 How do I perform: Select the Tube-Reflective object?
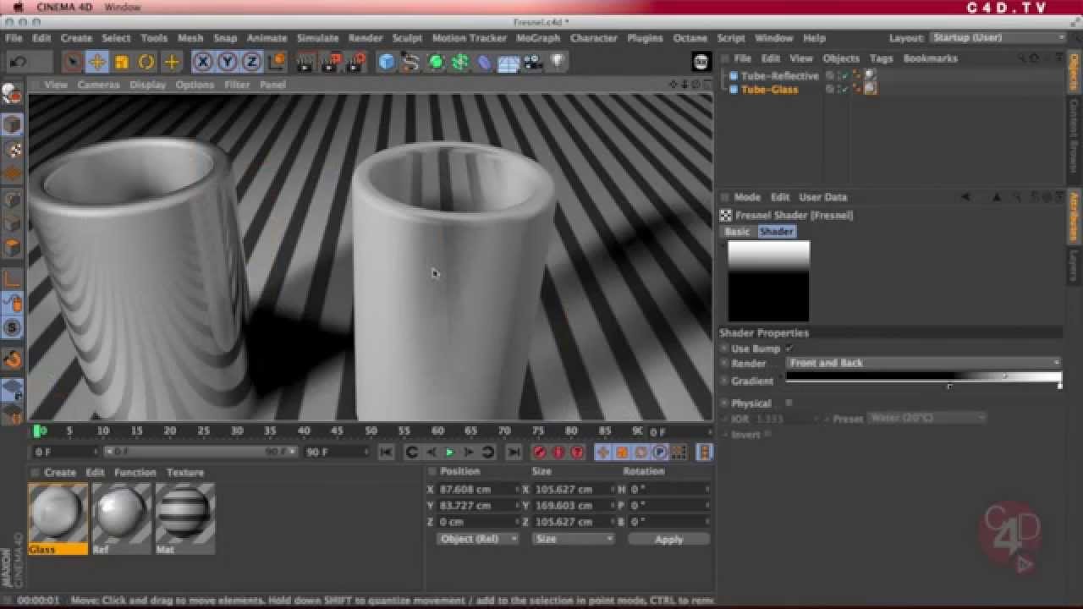pos(779,75)
